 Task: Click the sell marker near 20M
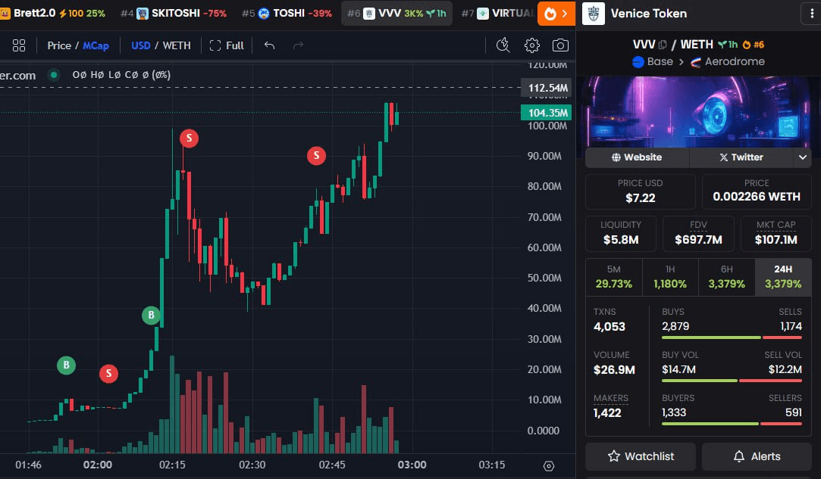(x=109, y=373)
